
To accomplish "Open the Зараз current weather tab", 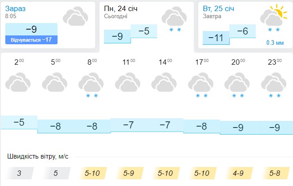I will point(48,25).
